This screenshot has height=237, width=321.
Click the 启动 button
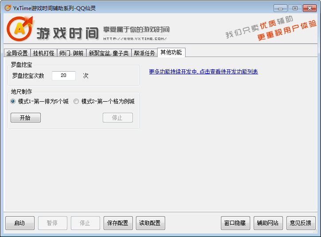(19, 223)
